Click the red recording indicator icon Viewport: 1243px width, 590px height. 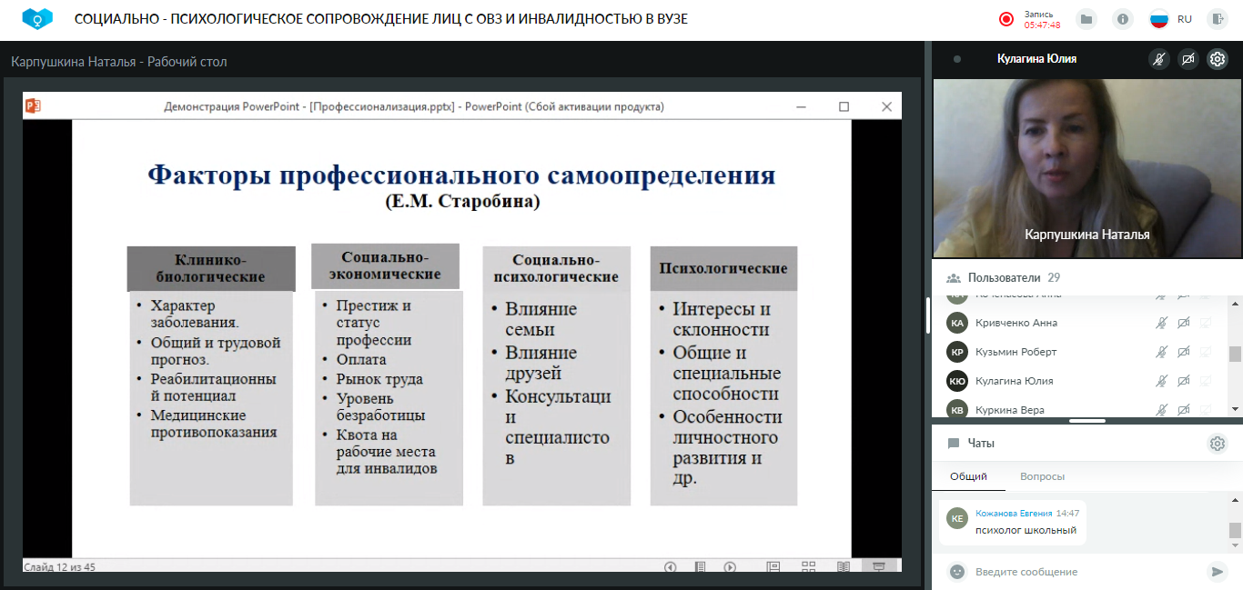pos(1006,19)
